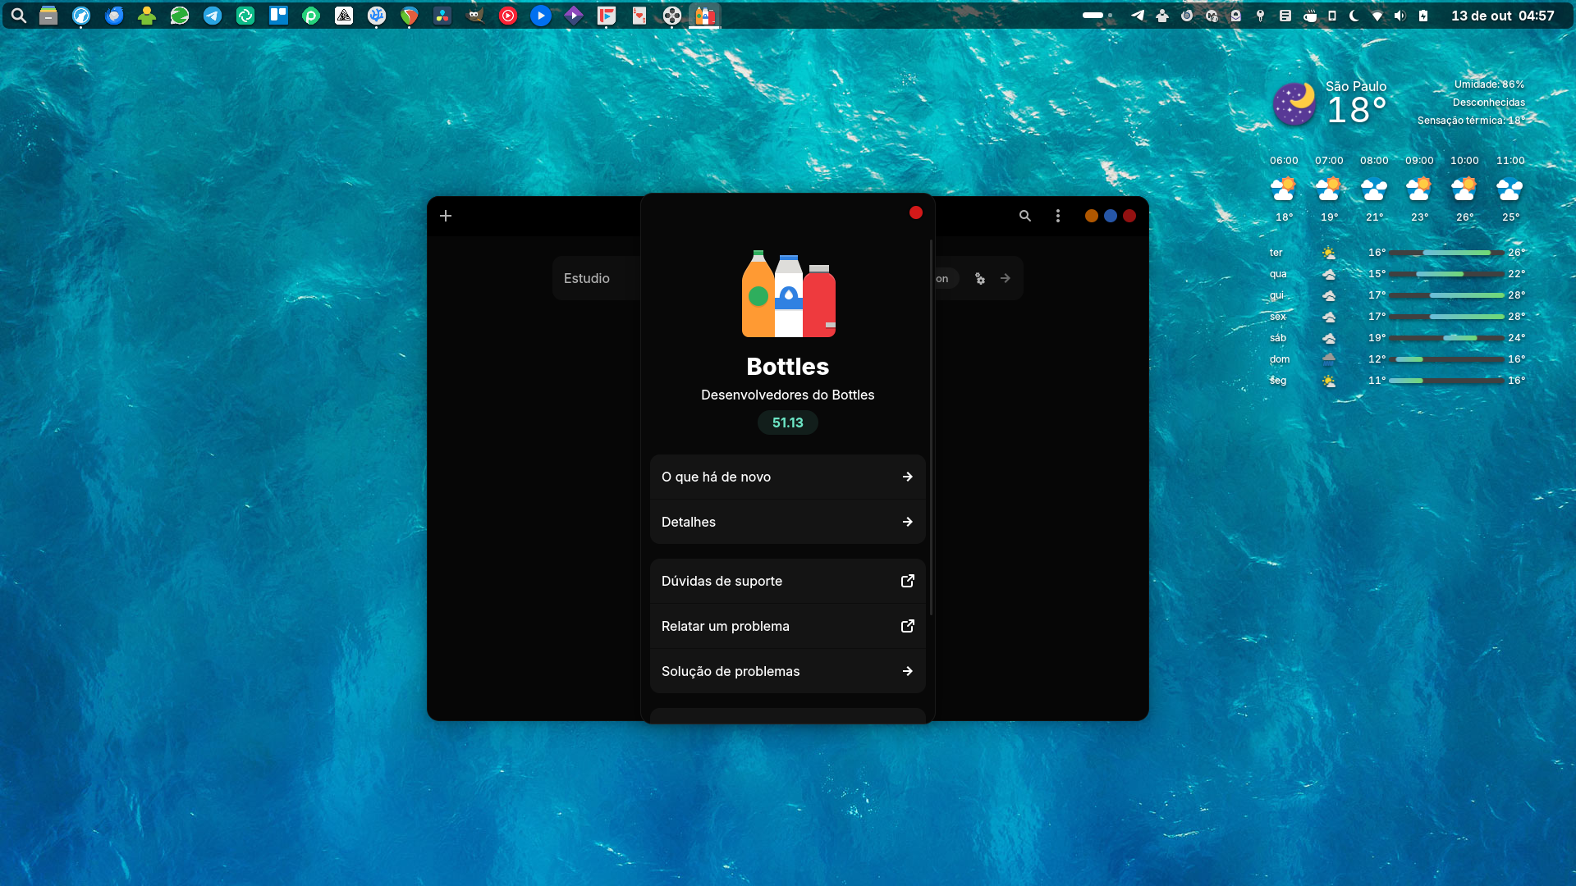This screenshot has height=886, width=1576.
Task: Close the about dialog with red dot
Action: (916, 213)
